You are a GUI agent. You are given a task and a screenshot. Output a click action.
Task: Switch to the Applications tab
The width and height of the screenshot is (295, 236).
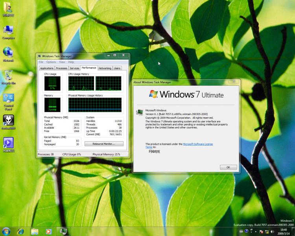47,68
